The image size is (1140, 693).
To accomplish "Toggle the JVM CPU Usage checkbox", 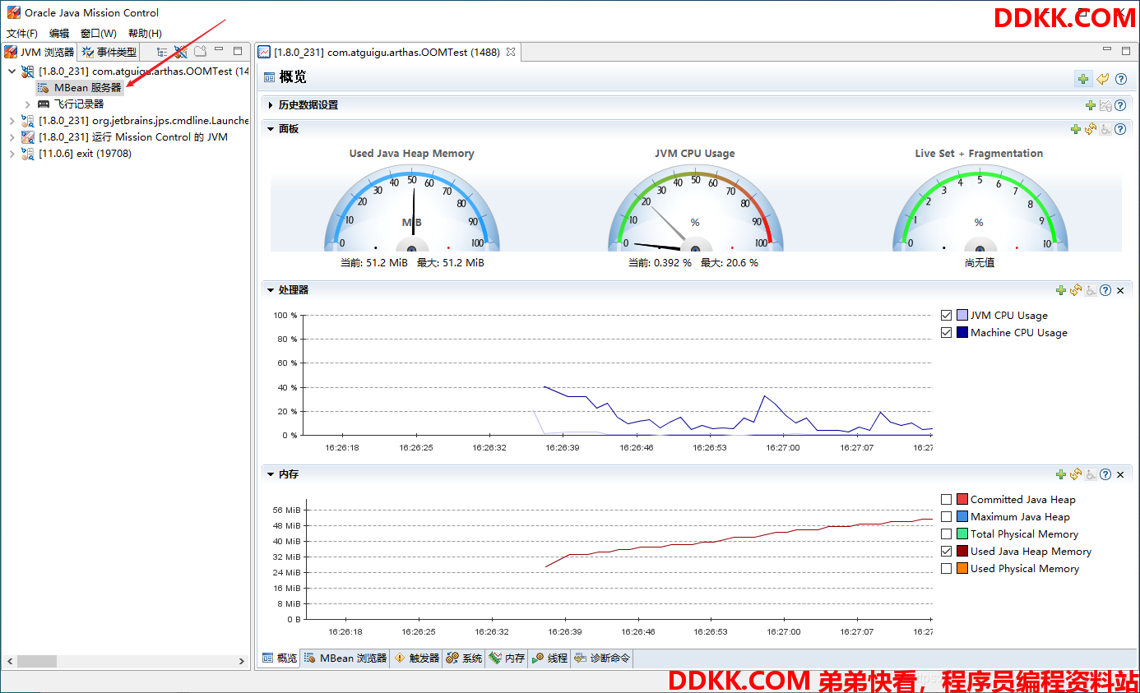I will tap(946, 315).
